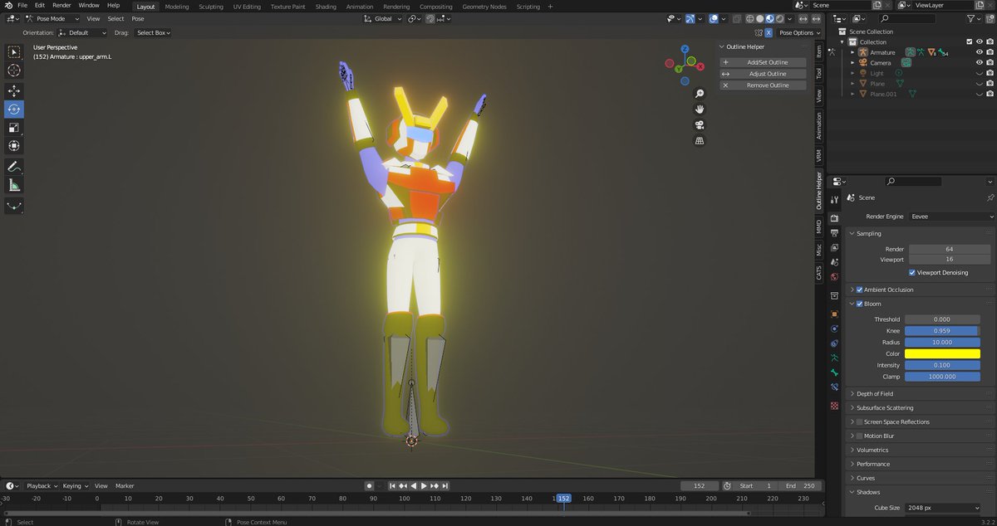This screenshot has height=526, width=997.
Task: Open Keying menu in timeline
Action: click(x=75, y=485)
